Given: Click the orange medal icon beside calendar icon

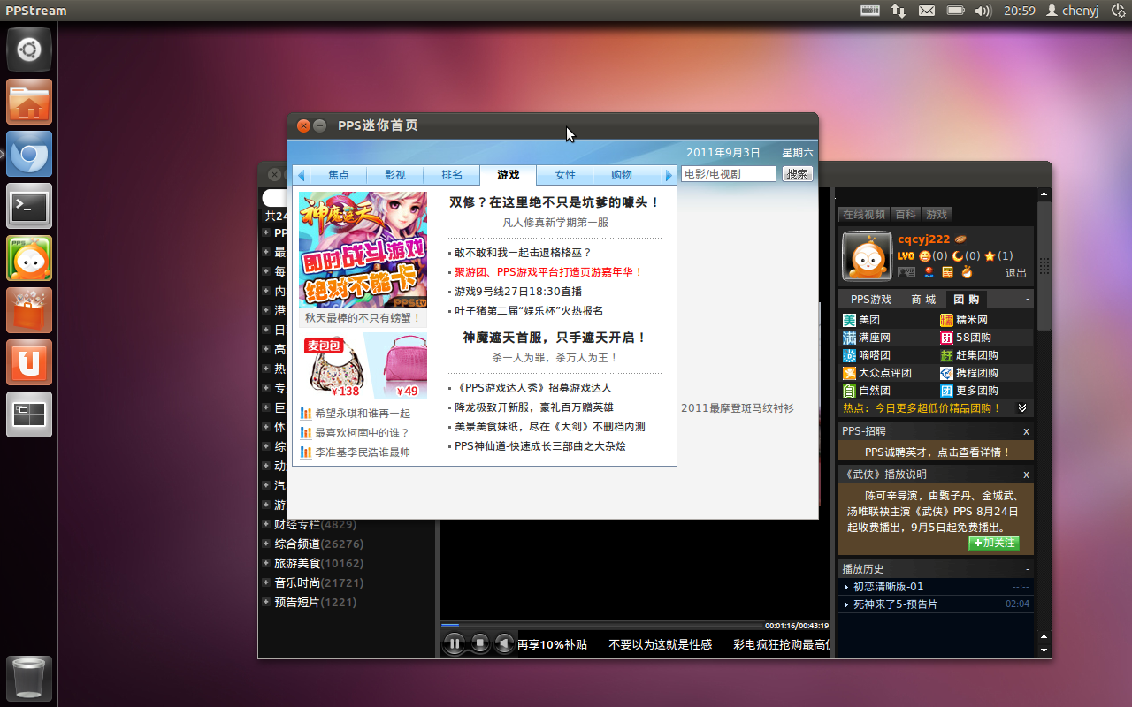Looking at the screenshot, I should pos(967,272).
